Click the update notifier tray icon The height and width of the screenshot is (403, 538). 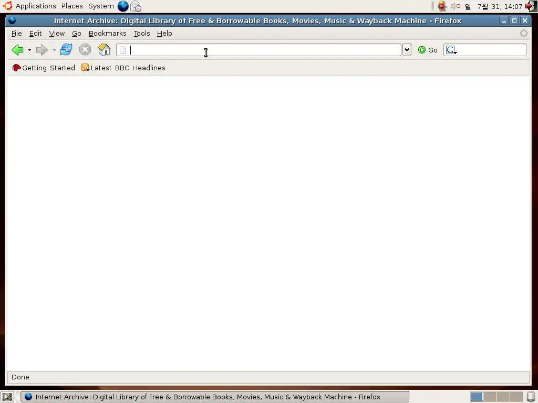442,6
